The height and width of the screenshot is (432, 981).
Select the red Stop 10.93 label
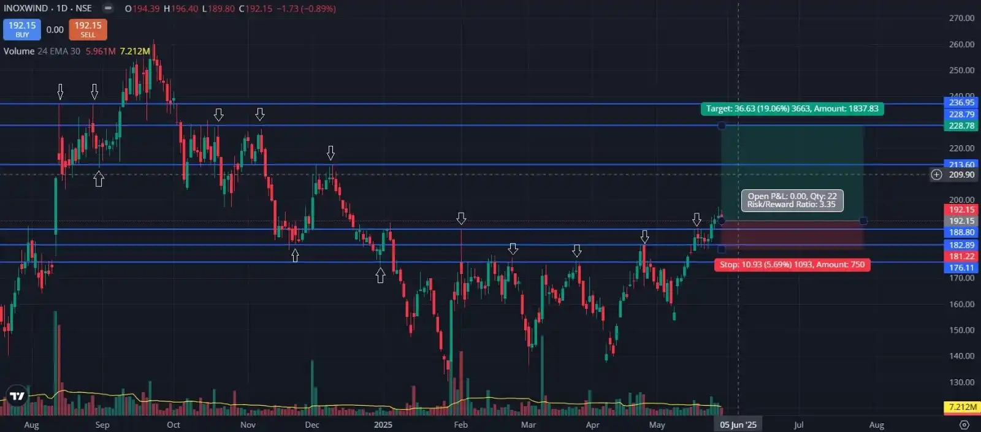point(792,265)
